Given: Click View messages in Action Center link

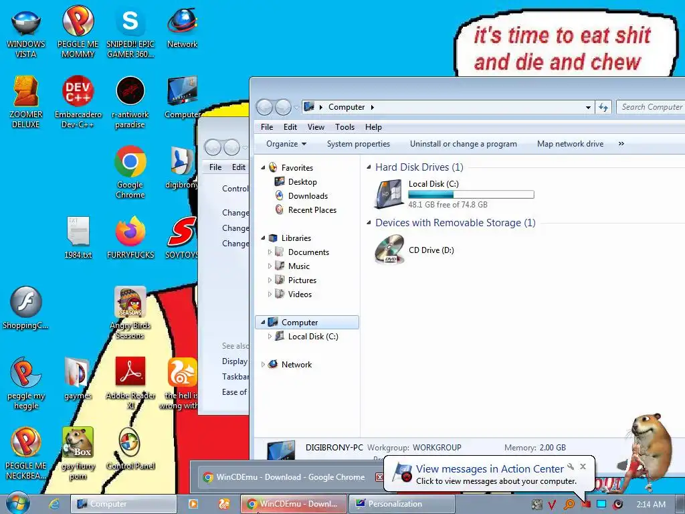Looking at the screenshot, I should tap(490, 469).
